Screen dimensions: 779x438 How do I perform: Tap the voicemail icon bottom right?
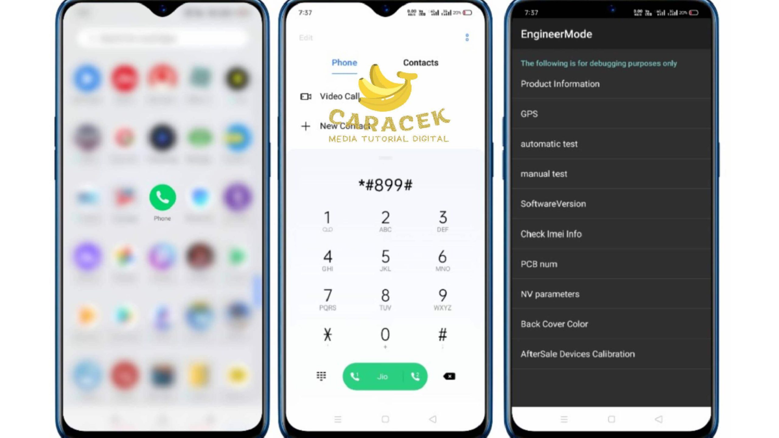pos(449,376)
